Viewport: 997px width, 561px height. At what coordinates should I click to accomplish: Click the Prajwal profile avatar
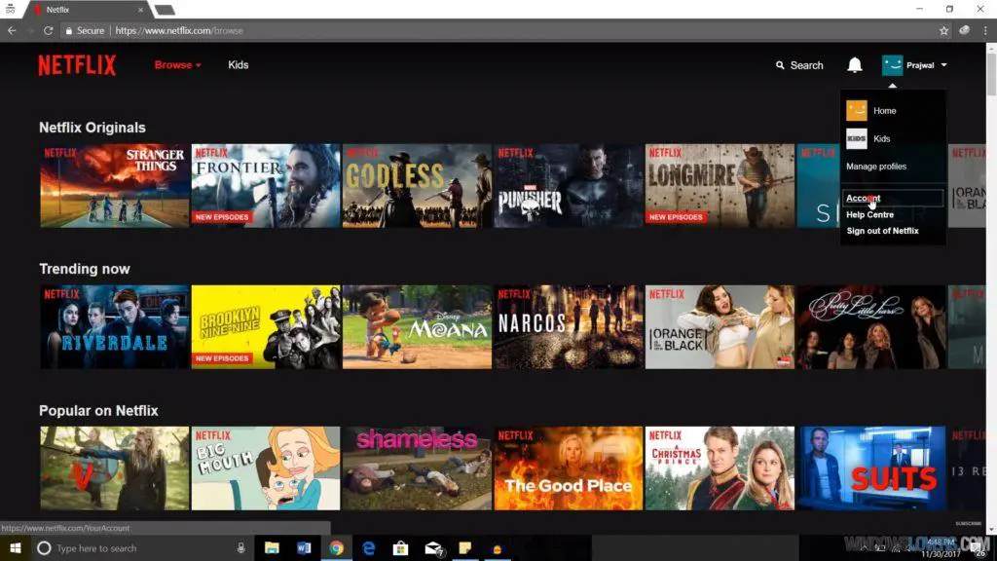click(892, 65)
